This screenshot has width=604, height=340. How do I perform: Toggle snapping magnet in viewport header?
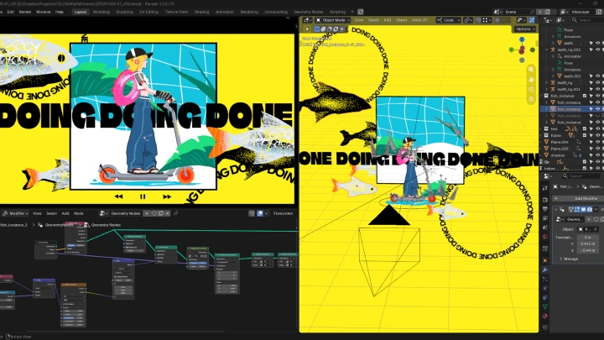click(478, 20)
